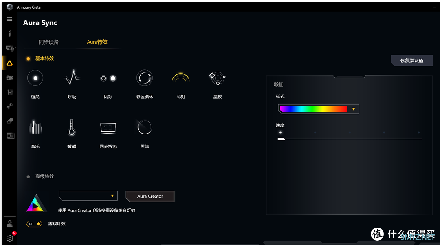
Task: Open the Devices keyboard icon in sidebar
Action: 10,48
